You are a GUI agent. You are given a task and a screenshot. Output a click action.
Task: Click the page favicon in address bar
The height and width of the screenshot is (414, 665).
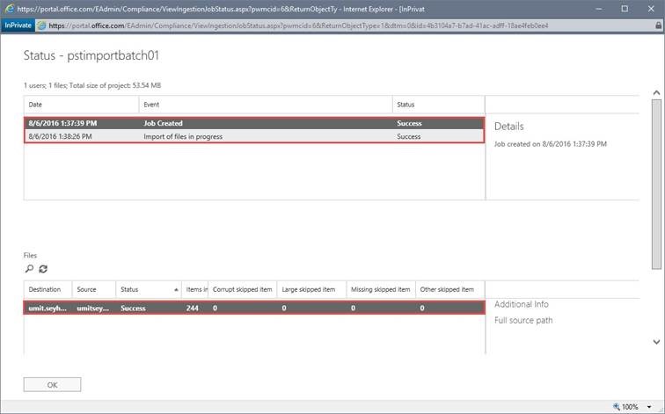click(41, 25)
